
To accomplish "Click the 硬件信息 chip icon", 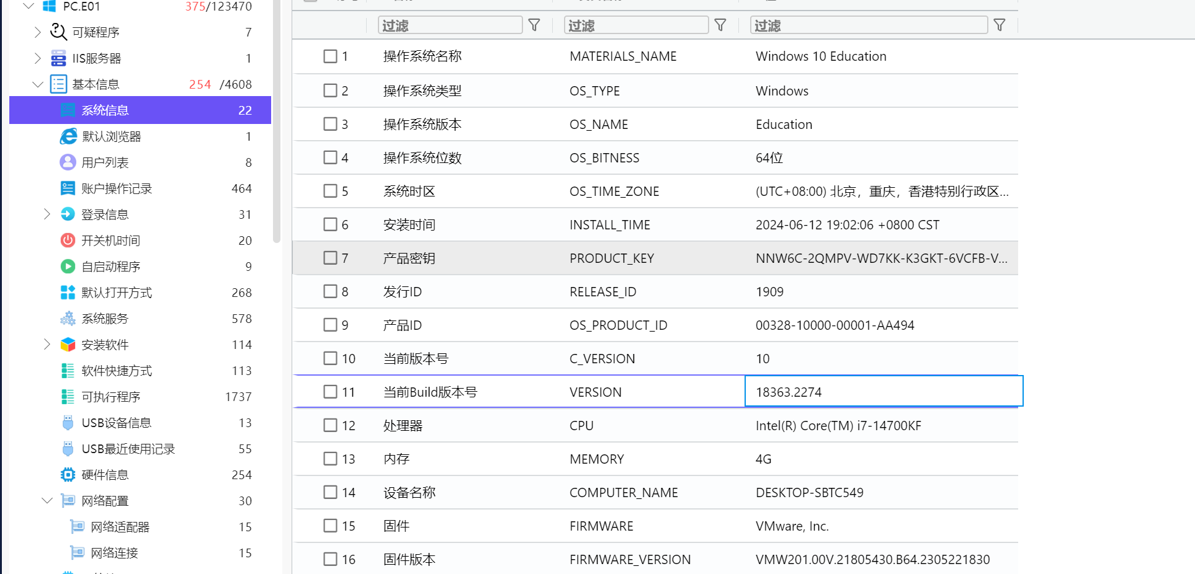I will tap(68, 474).
